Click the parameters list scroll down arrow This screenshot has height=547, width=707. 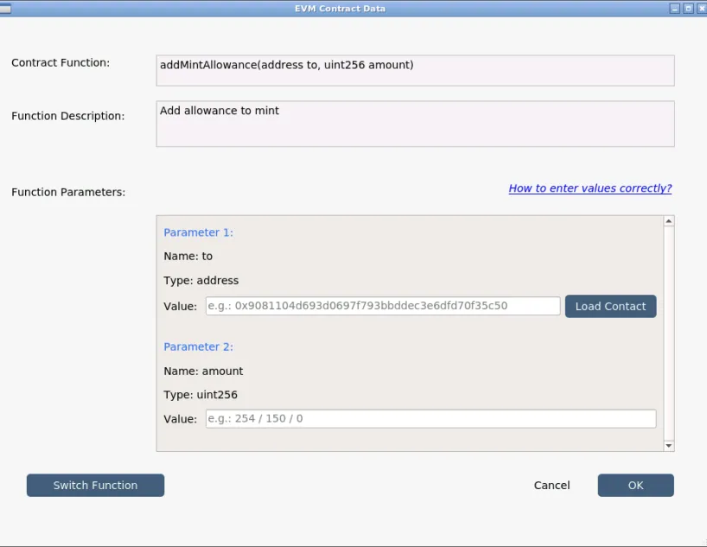click(x=669, y=446)
